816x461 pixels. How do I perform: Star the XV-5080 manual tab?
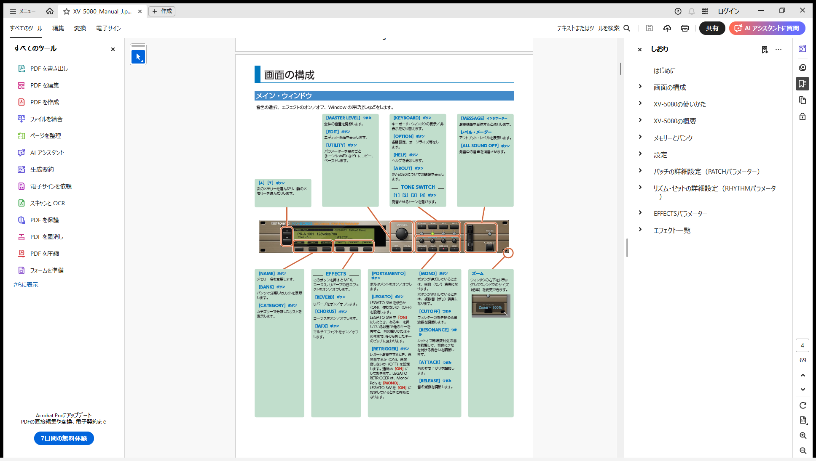click(x=67, y=11)
